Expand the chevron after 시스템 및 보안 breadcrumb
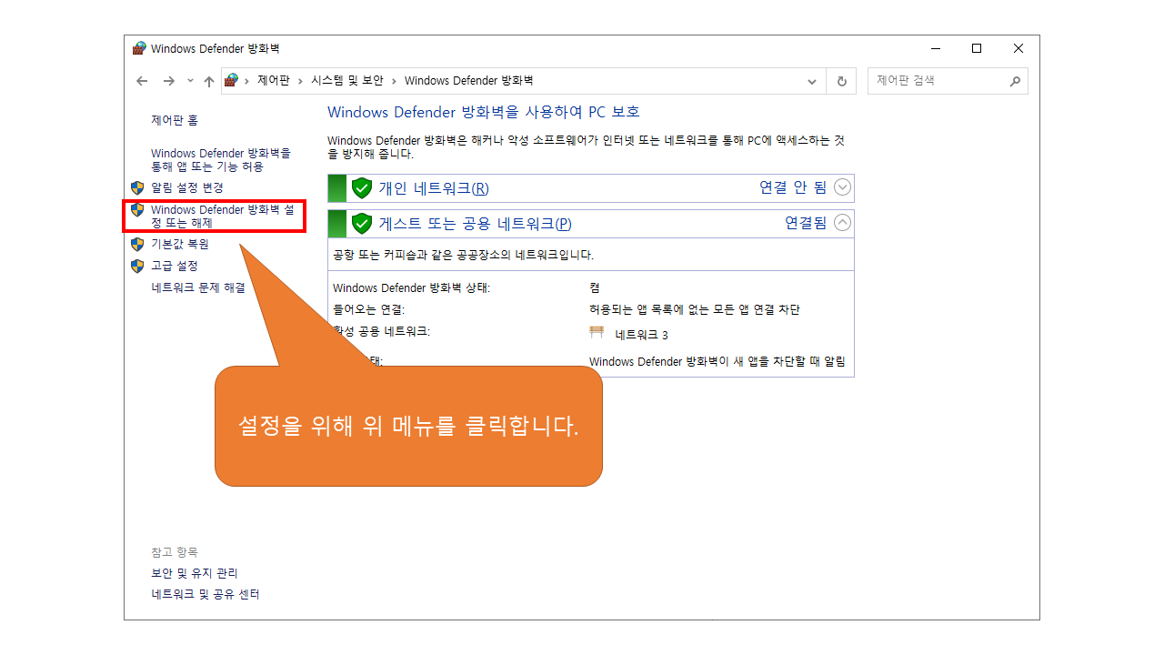The image size is (1164, 655). pos(394,81)
